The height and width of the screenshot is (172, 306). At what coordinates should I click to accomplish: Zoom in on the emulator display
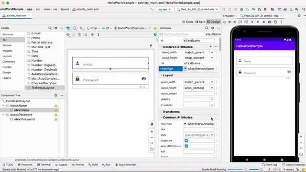click(x=301, y=137)
